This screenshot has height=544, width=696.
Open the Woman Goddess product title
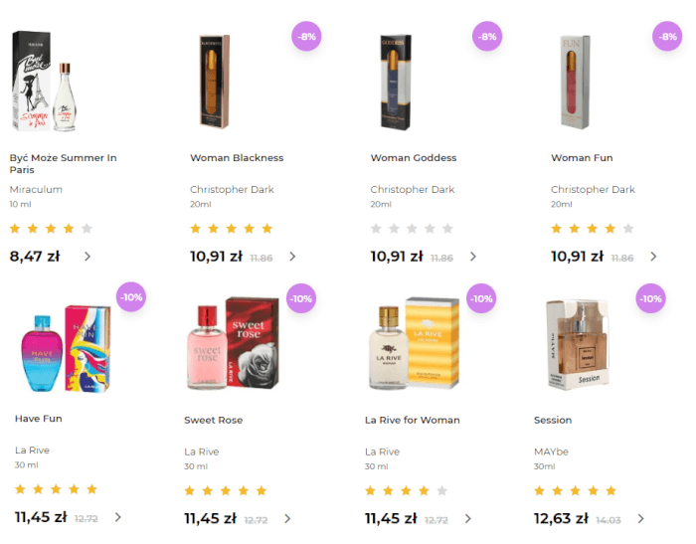coord(413,158)
